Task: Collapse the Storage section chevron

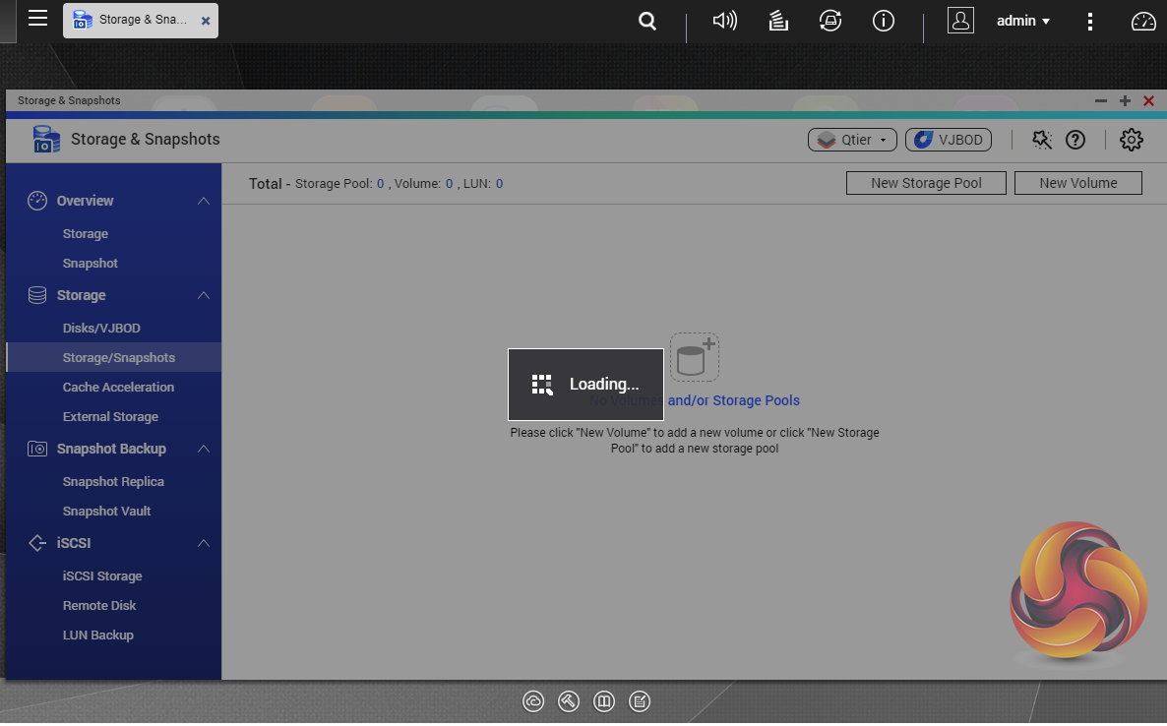Action: tap(203, 295)
